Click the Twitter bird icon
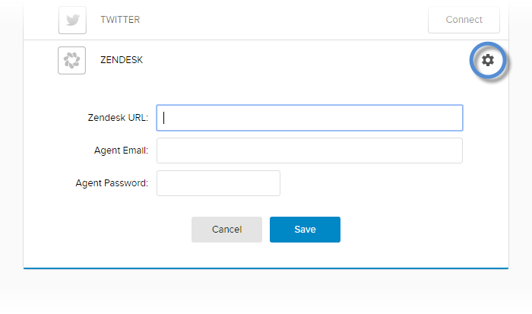Viewport: 532px width, 314px height. [72, 20]
